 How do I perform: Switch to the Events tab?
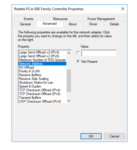[29, 19]
